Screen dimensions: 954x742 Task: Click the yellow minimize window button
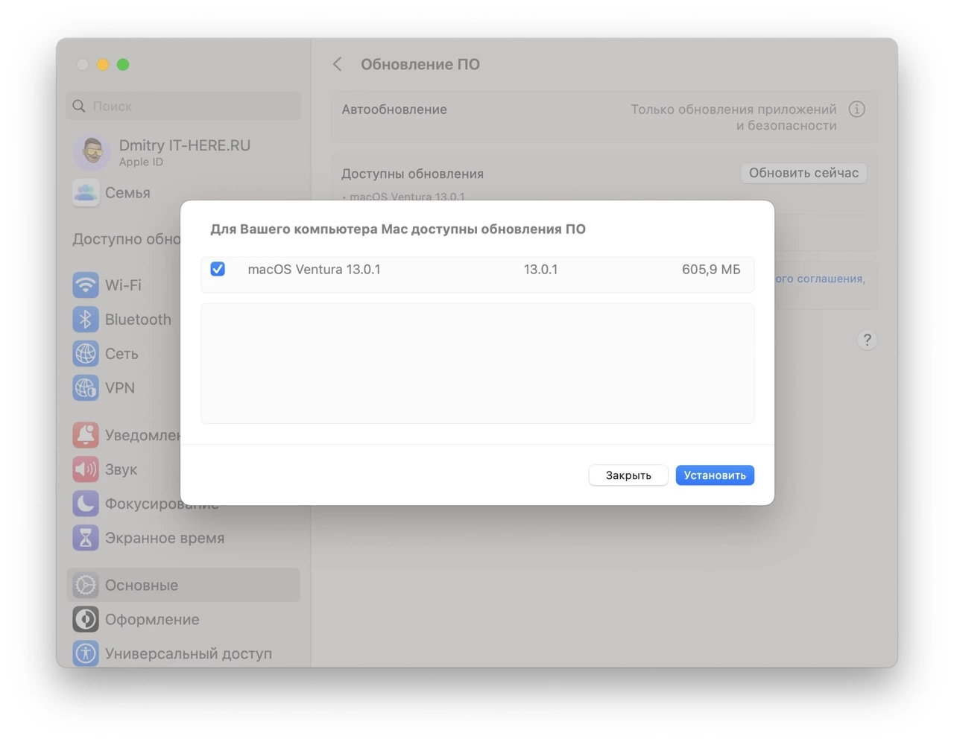(103, 65)
